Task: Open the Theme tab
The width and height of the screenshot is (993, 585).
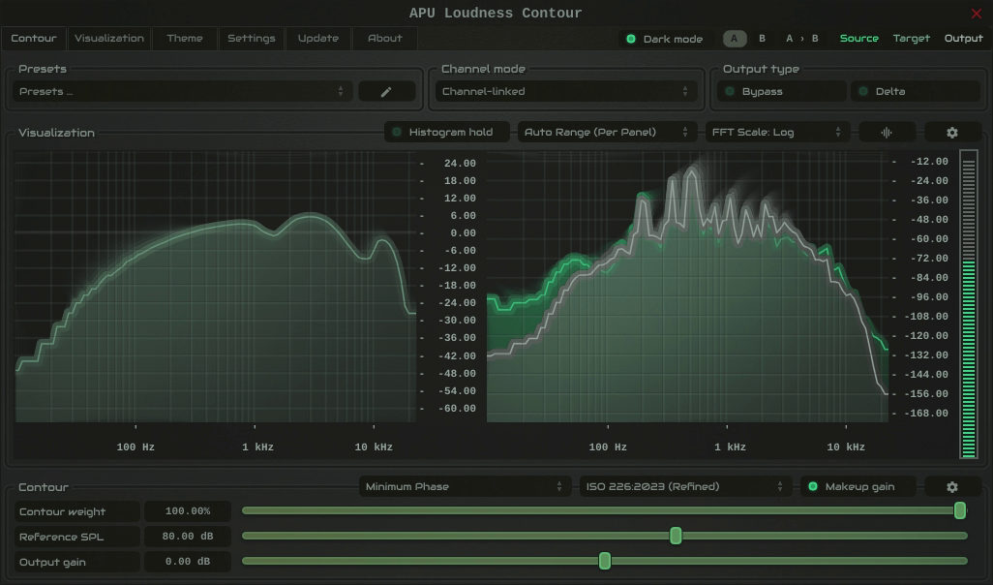Action: (184, 38)
